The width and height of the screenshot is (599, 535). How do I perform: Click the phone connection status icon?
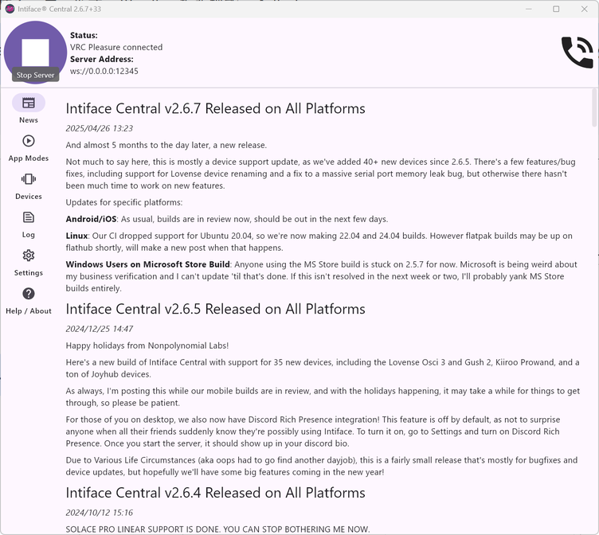point(577,53)
